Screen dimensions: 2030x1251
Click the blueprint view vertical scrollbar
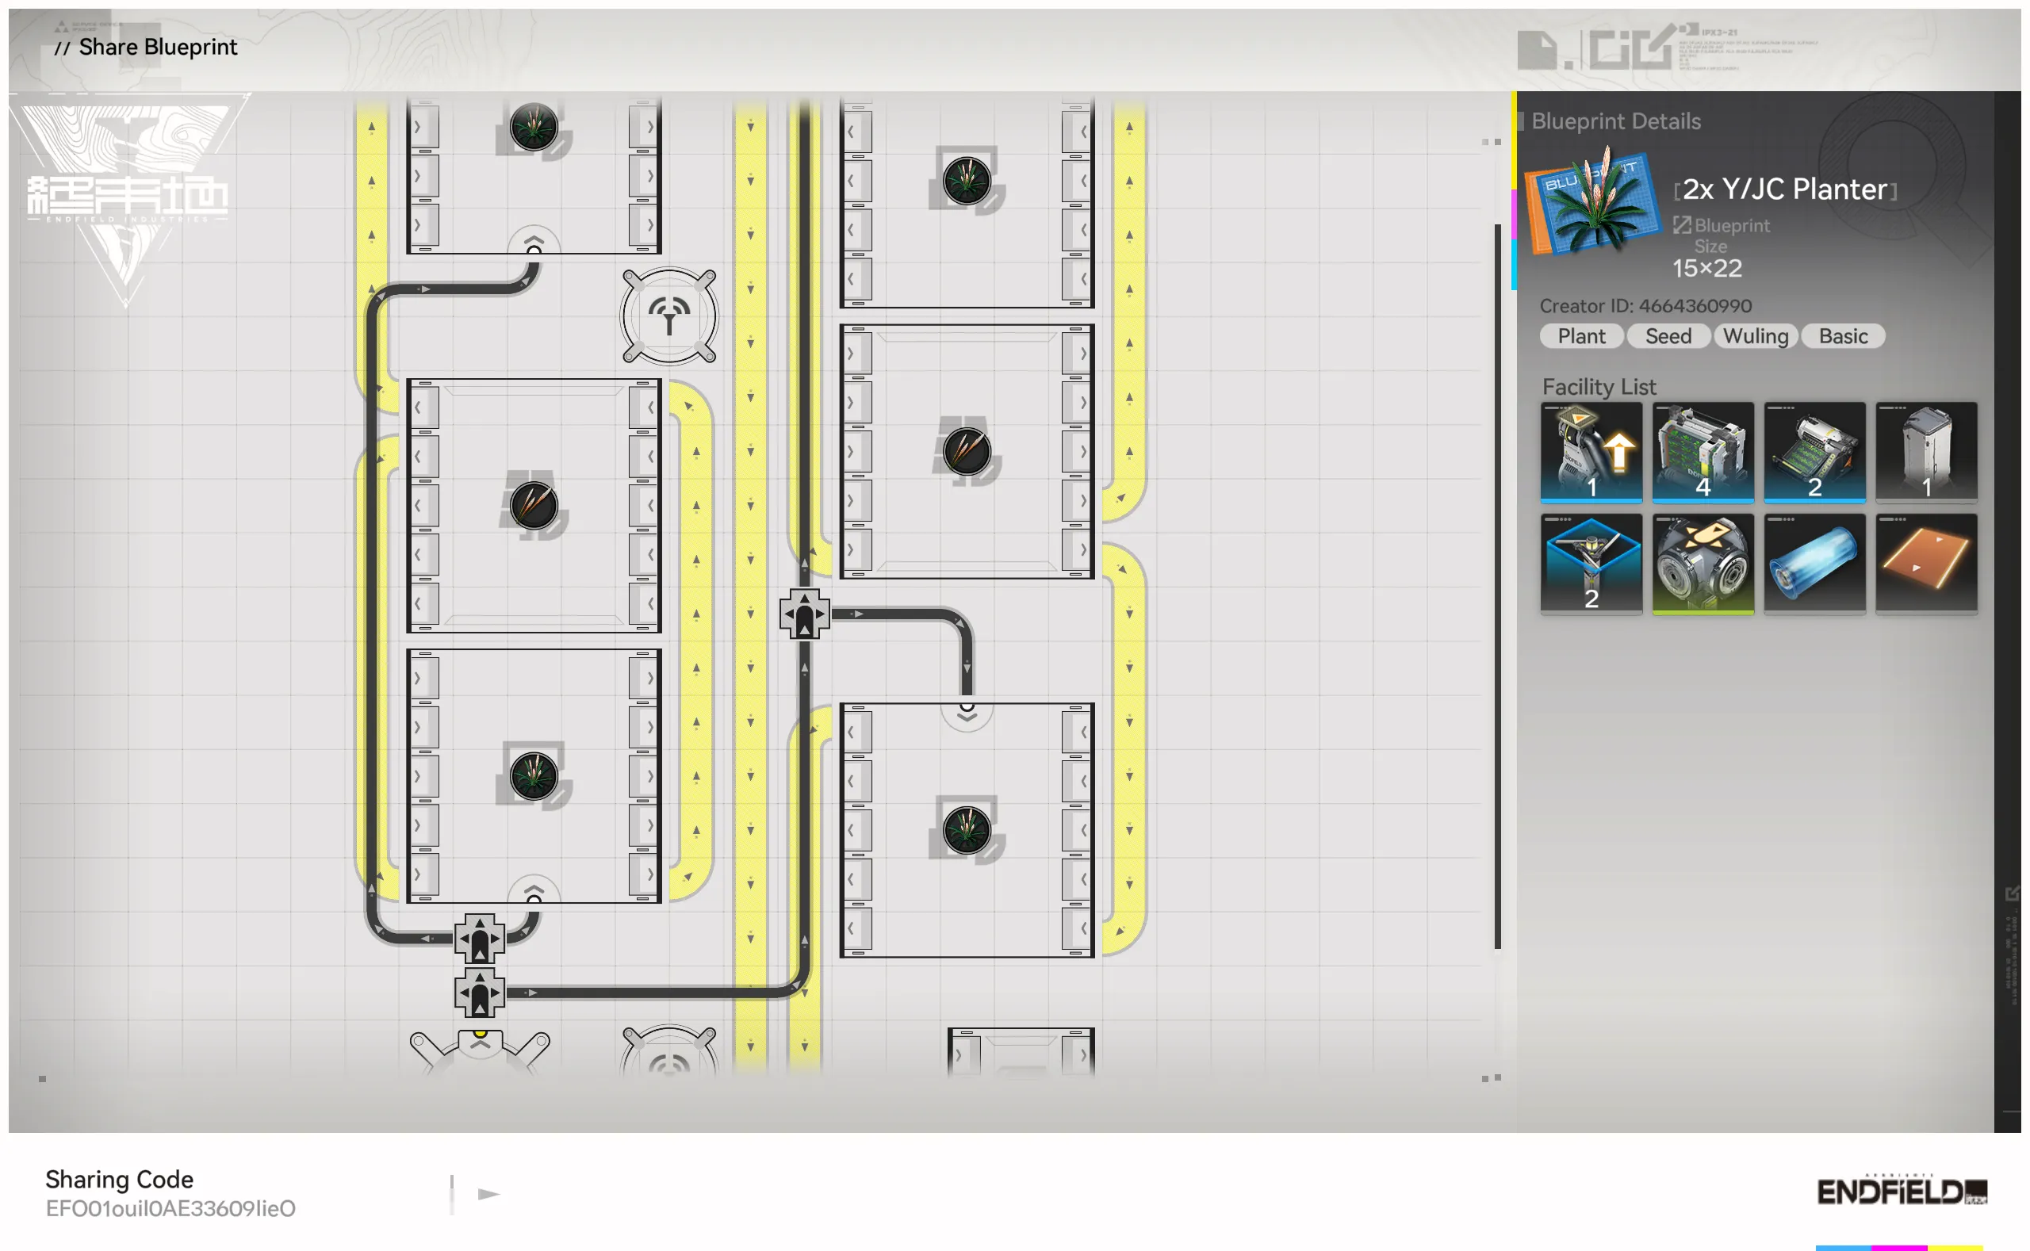pos(1497,586)
